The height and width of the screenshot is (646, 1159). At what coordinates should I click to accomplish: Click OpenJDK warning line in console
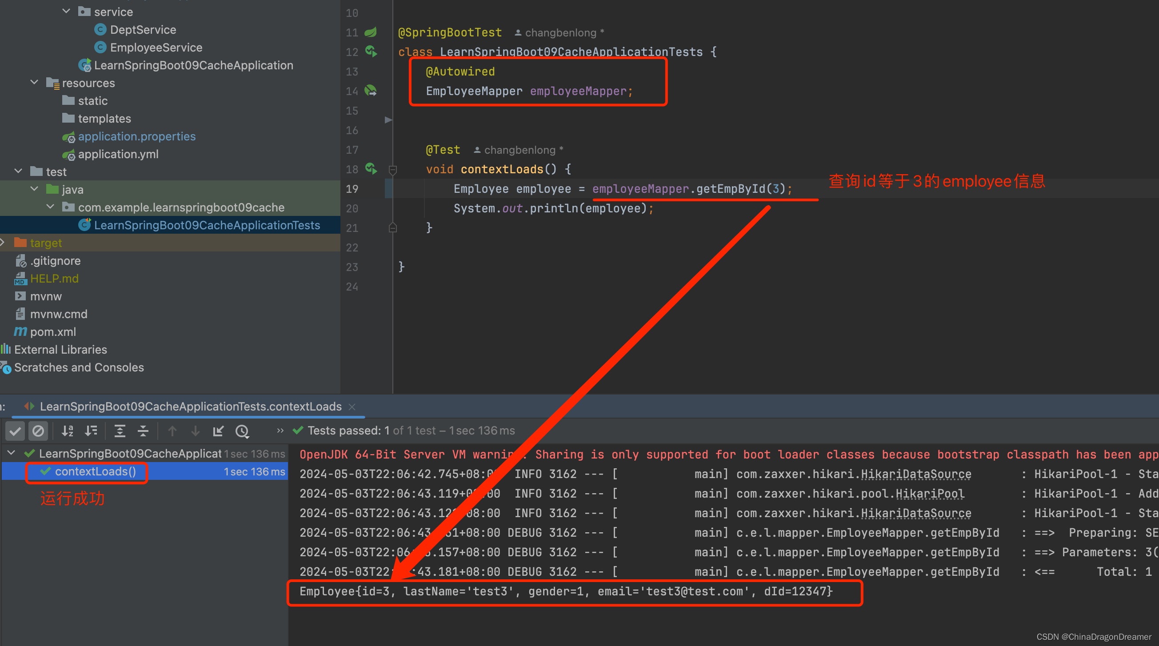pos(729,455)
